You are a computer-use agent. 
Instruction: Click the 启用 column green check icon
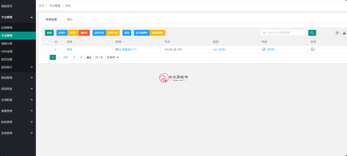[312, 49]
